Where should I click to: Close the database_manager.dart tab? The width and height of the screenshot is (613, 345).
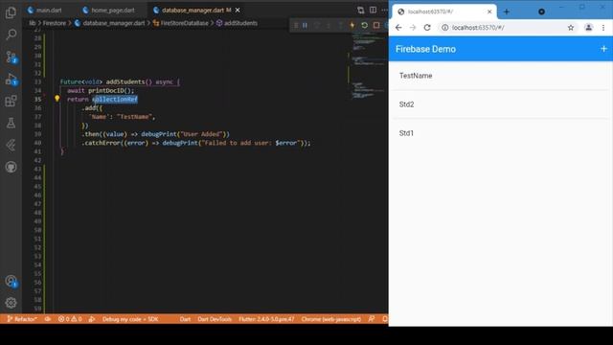click(238, 11)
